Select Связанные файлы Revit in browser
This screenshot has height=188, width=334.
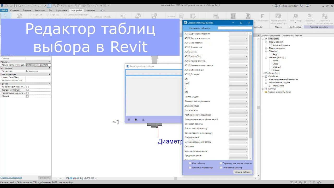(279, 92)
